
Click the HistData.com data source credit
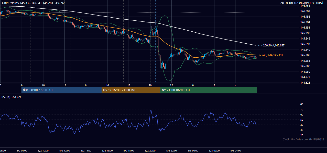(x=303, y=139)
